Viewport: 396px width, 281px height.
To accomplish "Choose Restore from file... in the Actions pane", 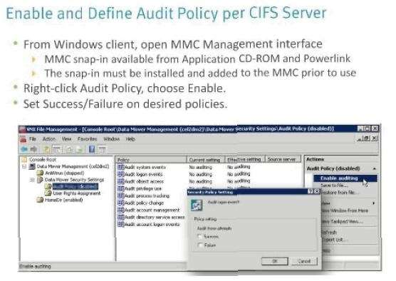I will tap(340, 193).
